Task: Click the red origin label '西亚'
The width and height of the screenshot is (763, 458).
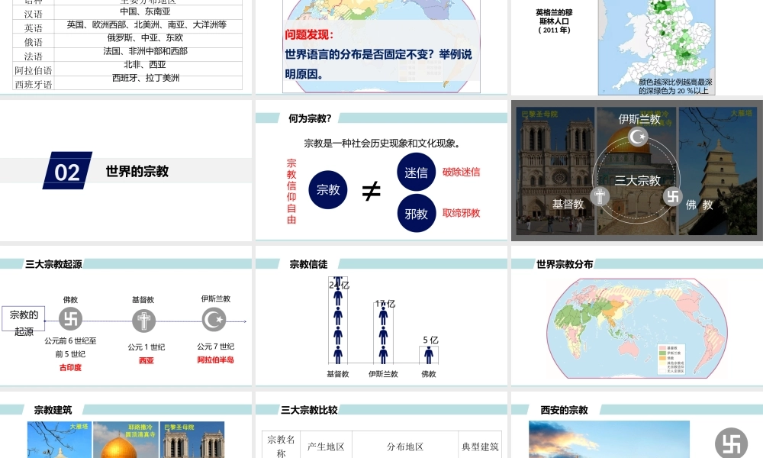Action: [146, 360]
